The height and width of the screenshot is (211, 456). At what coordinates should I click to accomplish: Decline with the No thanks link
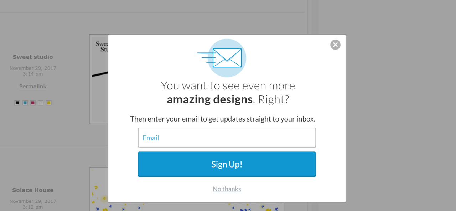227,189
